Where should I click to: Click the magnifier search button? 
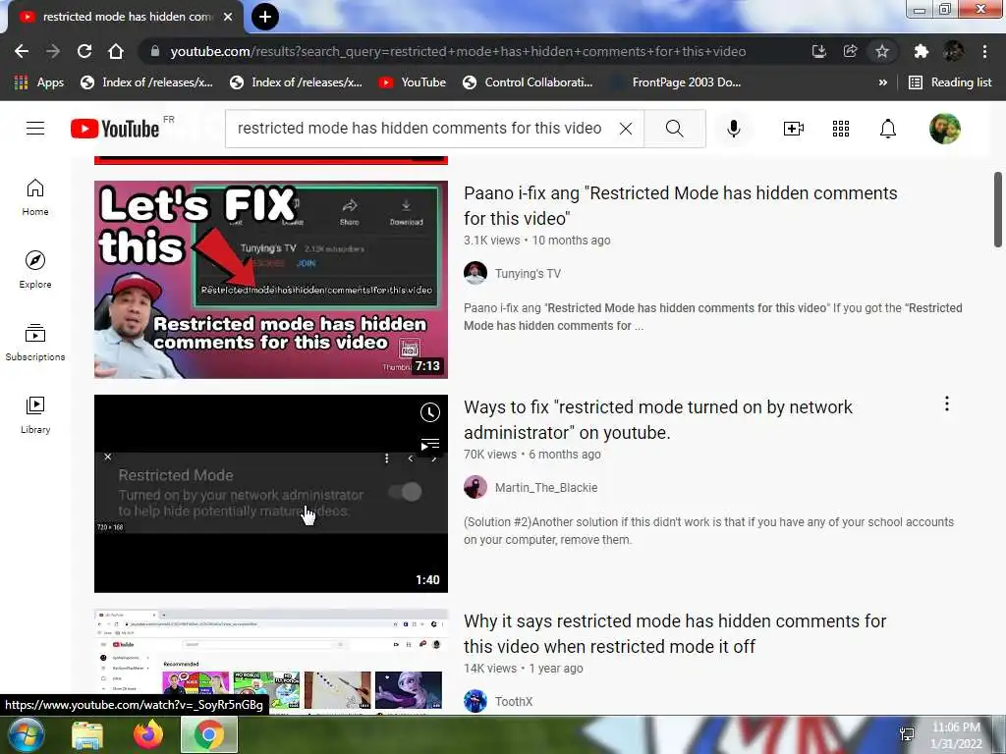[x=674, y=129]
